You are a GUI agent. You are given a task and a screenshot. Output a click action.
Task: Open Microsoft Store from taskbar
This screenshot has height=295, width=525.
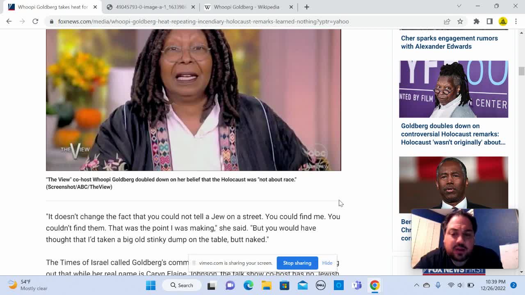(284, 285)
